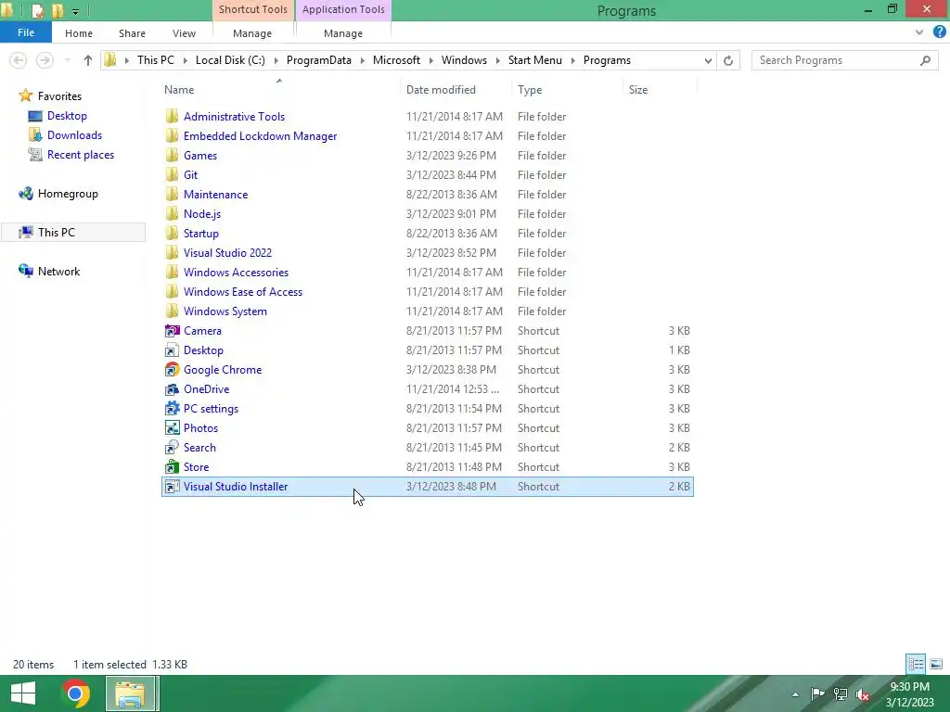Select the Desktop shortcut icon in file list
The width and height of the screenshot is (950, 712).
pyautogui.click(x=172, y=350)
